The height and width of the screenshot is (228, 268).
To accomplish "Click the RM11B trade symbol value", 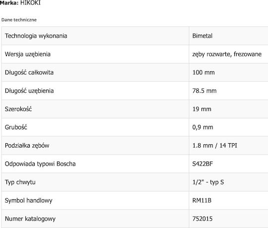I will click(x=202, y=200).
